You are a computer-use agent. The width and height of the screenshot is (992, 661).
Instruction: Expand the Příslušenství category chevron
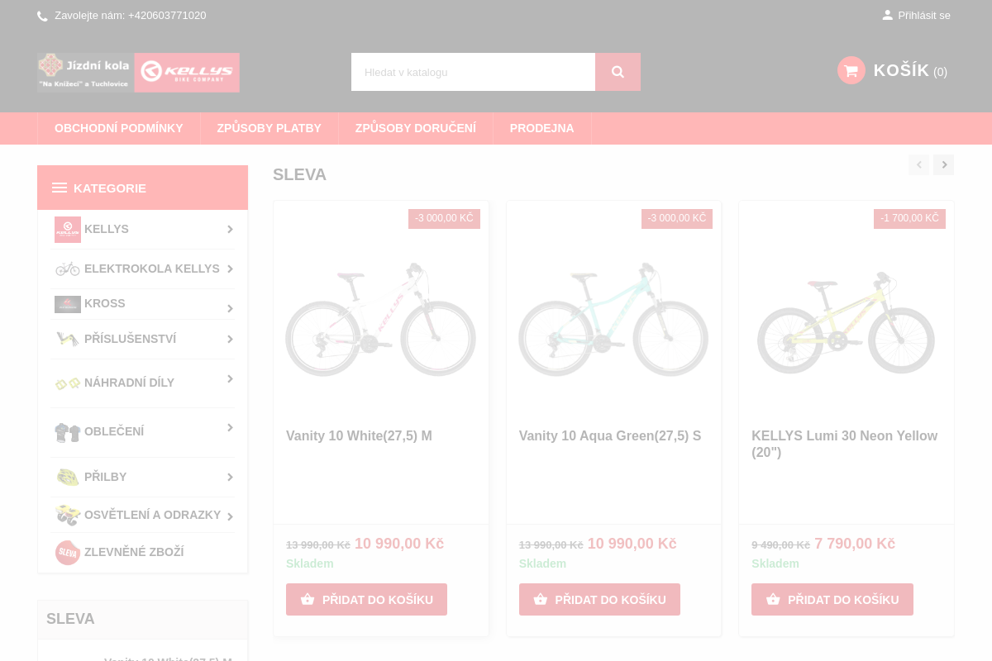[230, 339]
